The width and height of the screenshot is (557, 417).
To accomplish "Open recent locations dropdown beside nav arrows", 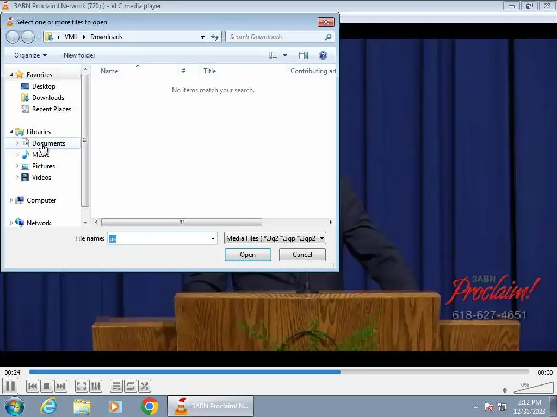I will (x=39, y=37).
